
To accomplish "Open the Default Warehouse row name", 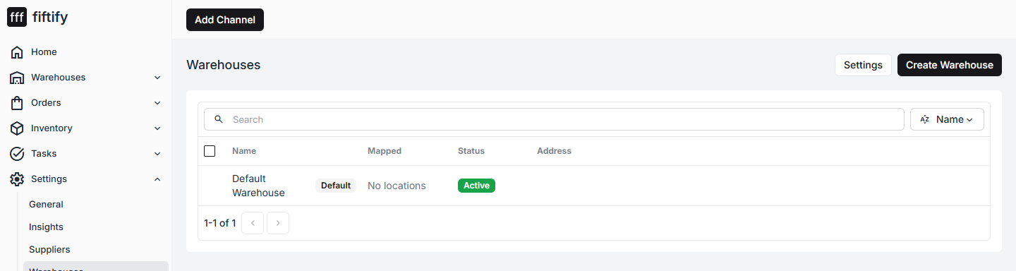I will tap(259, 186).
